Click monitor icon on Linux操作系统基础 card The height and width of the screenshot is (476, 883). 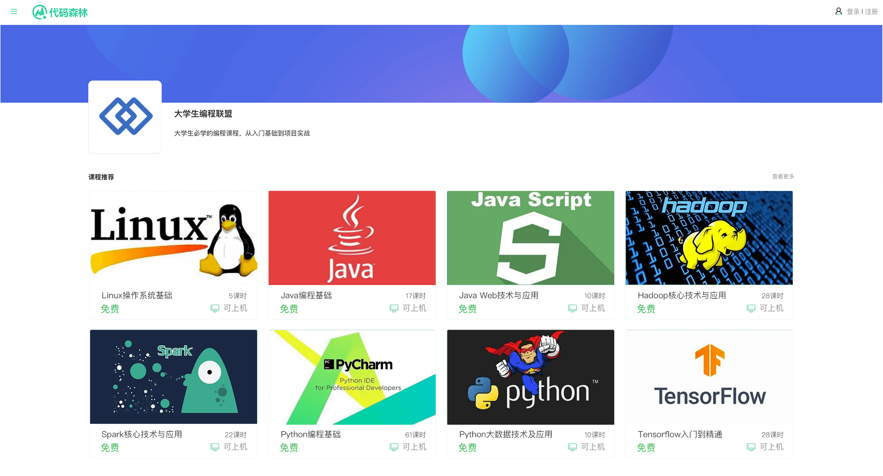[x=215, y=309]
